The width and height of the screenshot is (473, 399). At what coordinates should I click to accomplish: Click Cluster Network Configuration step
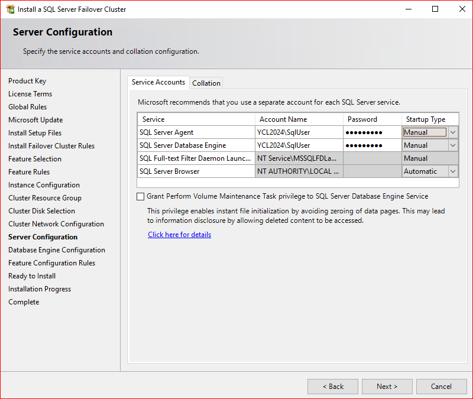click(56, 224)
